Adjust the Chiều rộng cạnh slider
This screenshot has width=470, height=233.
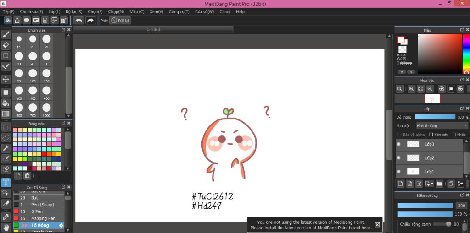(x=442, y=224)
